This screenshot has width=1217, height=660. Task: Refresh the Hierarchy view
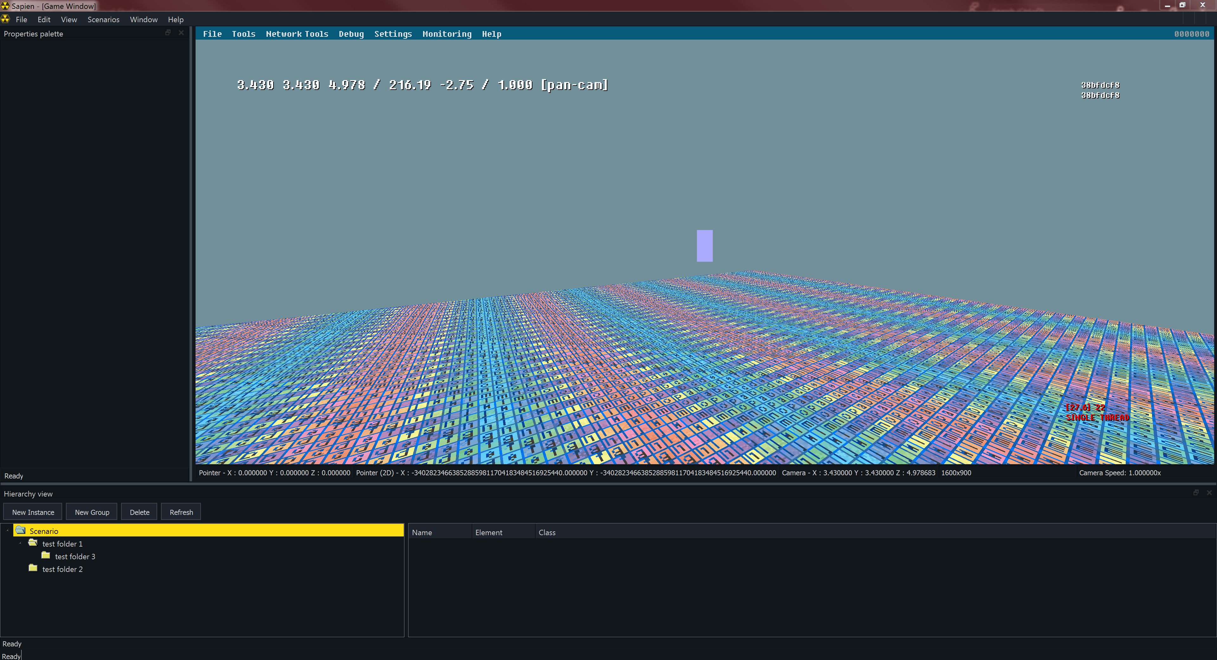point(181,512)
